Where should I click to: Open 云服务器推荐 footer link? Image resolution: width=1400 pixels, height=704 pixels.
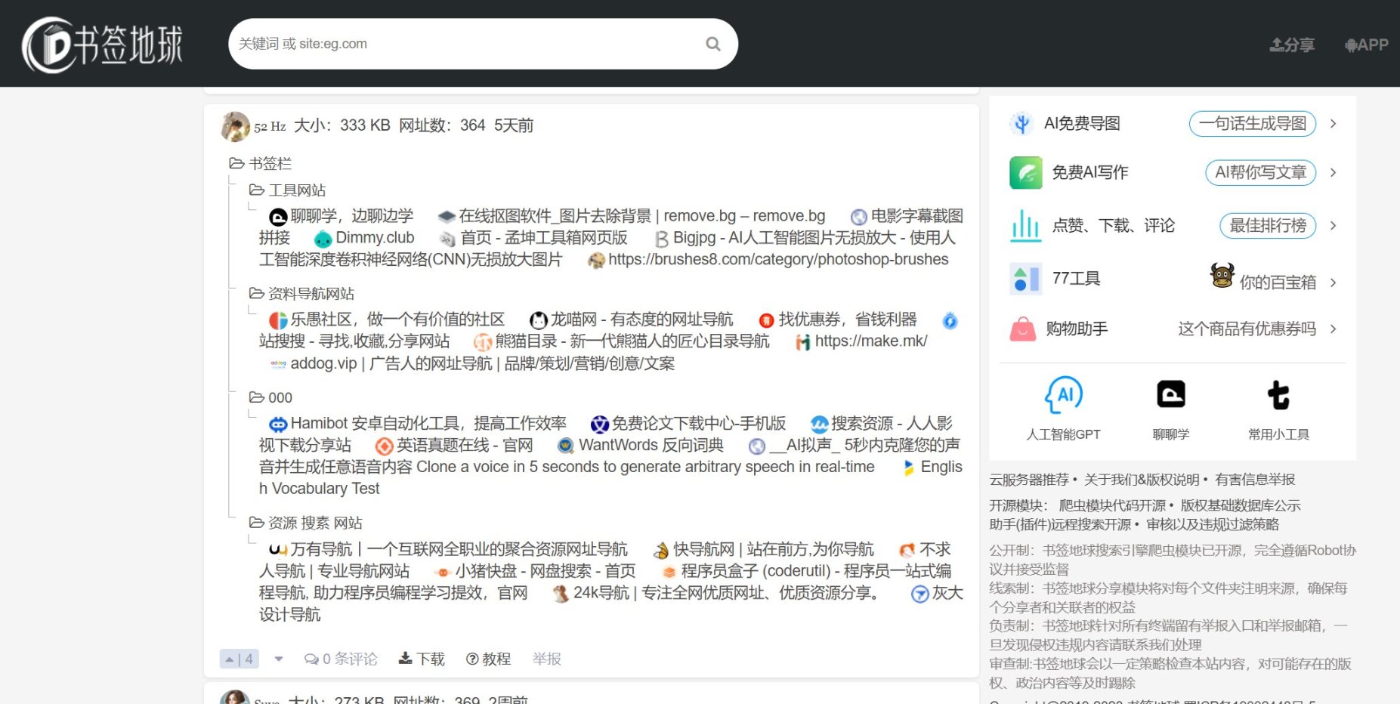[1029, 480]
